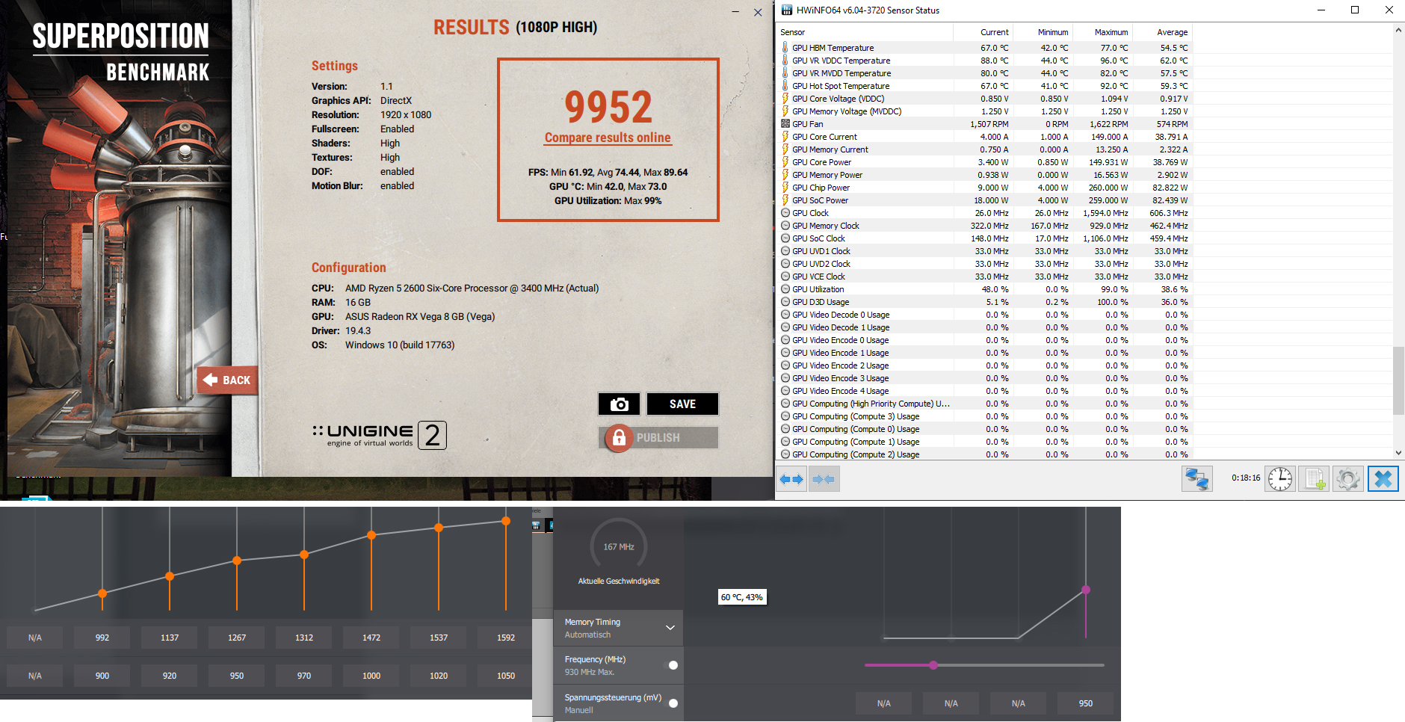
Task: Click the fan icon beside GPU Fan
Action: (785, 124)
